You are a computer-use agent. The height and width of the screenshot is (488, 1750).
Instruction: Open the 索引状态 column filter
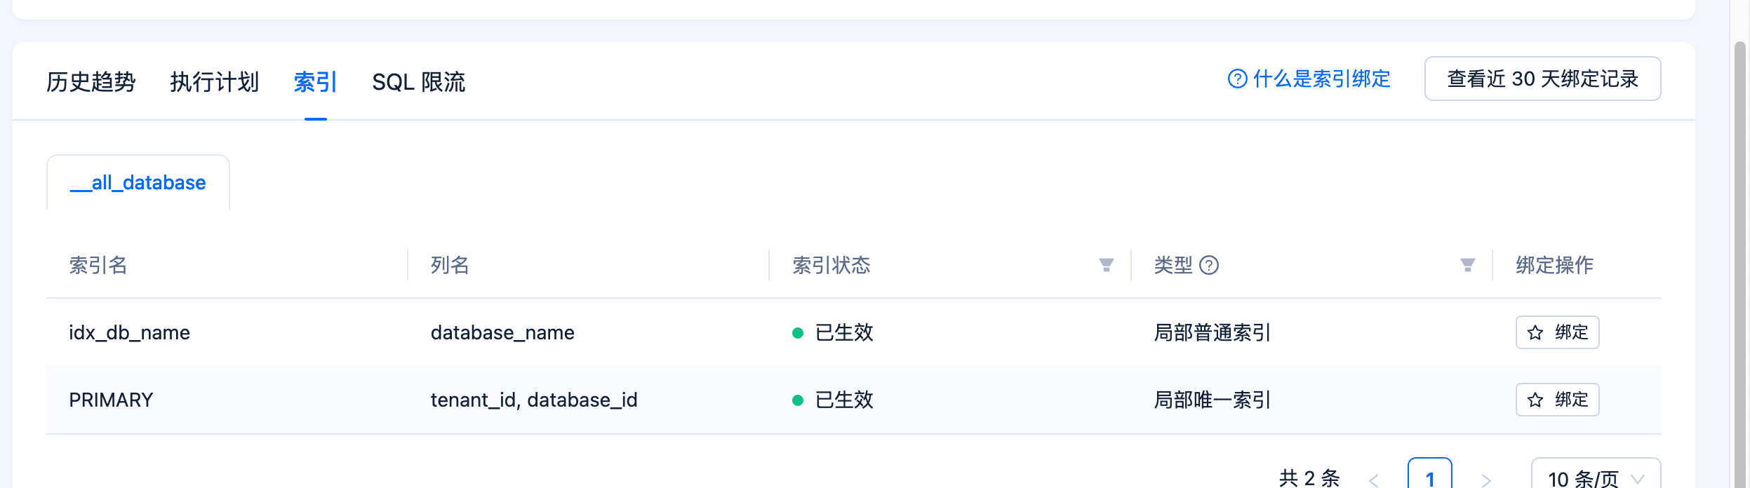coord(1106,265)
